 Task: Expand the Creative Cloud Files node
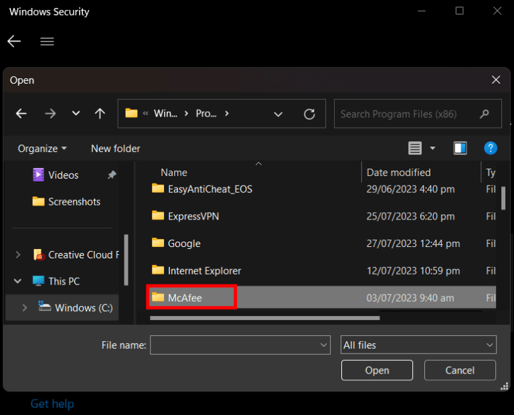click(x=18, y=255)
